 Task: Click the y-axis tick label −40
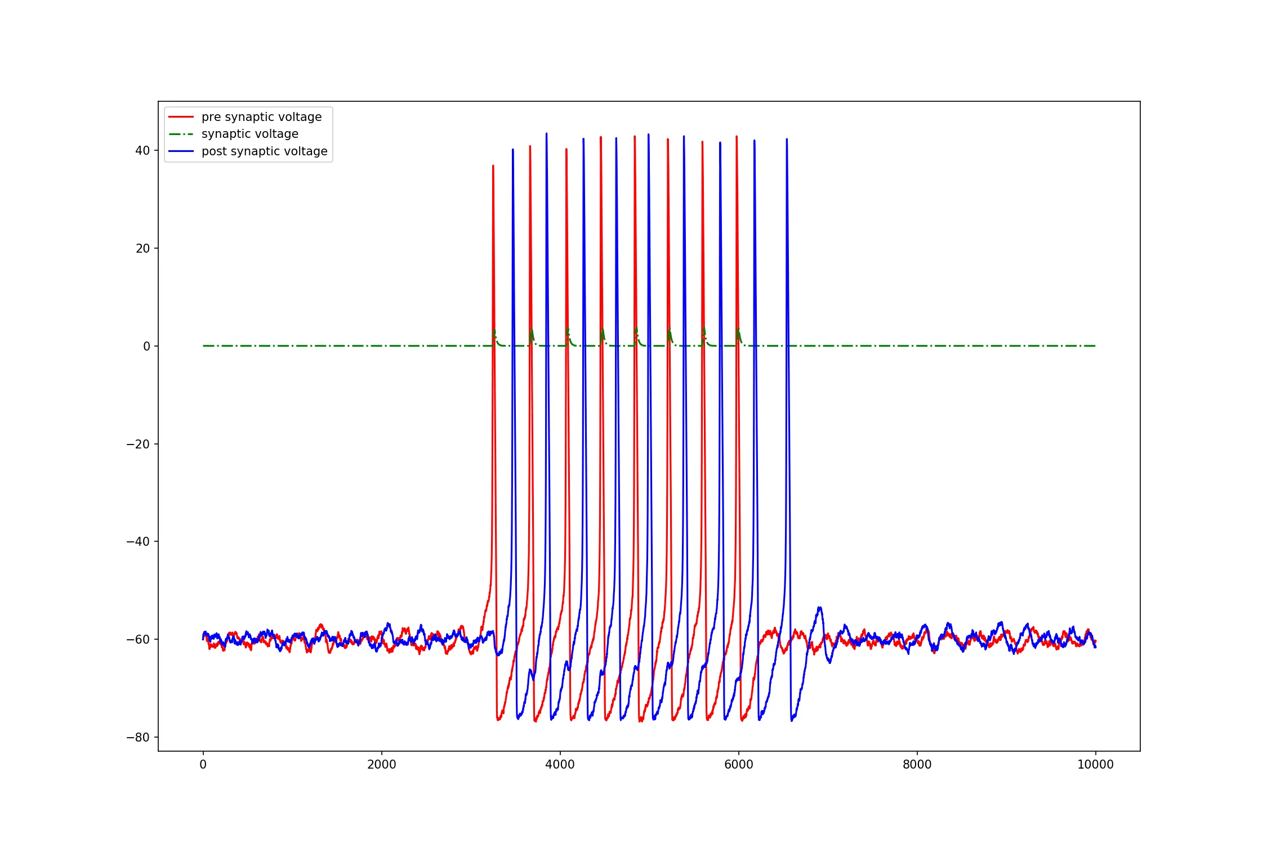tap(139, 542)
